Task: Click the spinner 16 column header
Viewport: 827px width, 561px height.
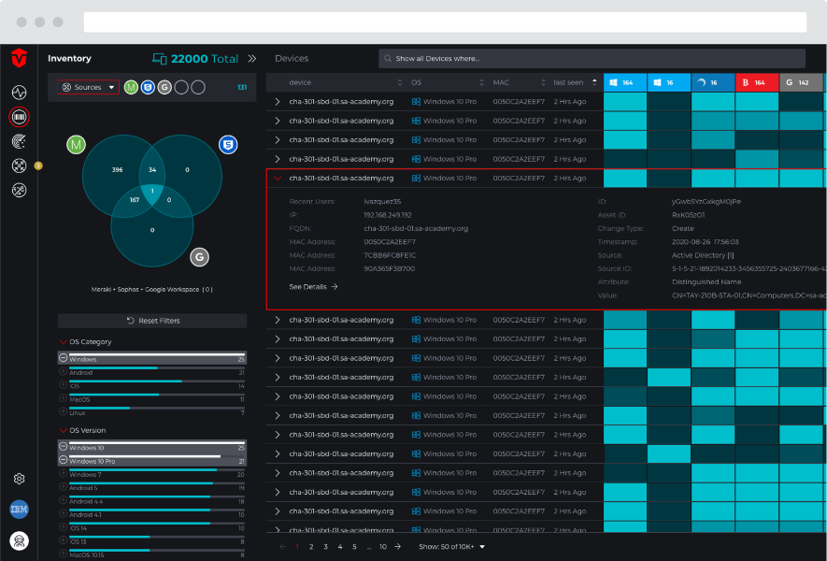Action: (713, 82)
